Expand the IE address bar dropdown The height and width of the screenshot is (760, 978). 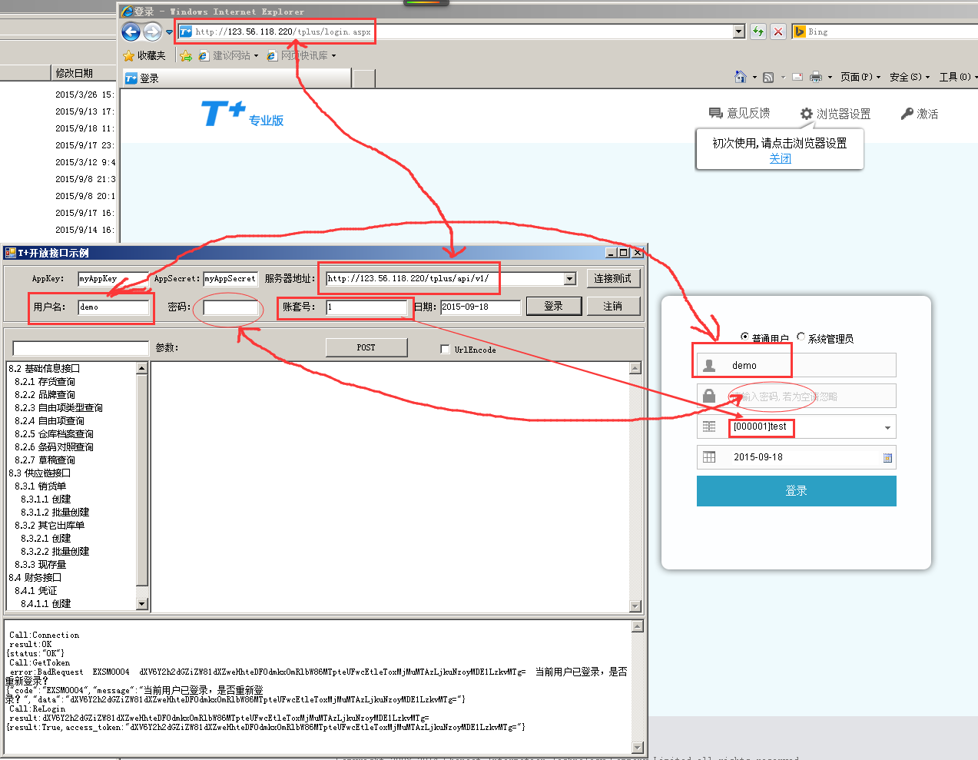click(739, 32)
